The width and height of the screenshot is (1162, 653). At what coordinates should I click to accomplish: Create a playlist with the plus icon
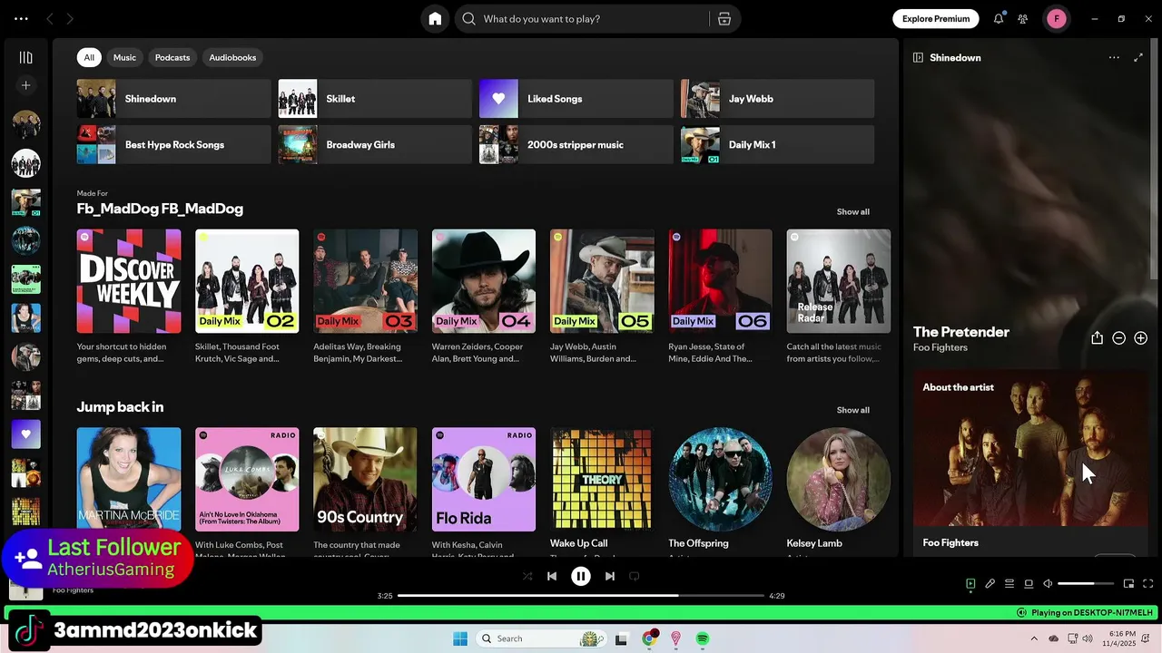click(x=25, y=85)
